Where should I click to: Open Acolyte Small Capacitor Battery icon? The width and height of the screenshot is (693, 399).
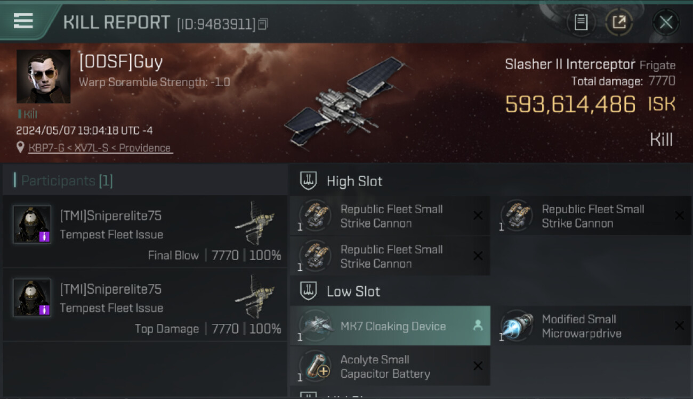(316, 366)
